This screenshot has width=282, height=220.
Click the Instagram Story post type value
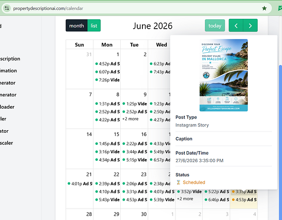click(192, 125)
